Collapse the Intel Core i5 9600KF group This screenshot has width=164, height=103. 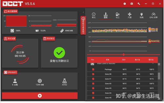point(153,63)
